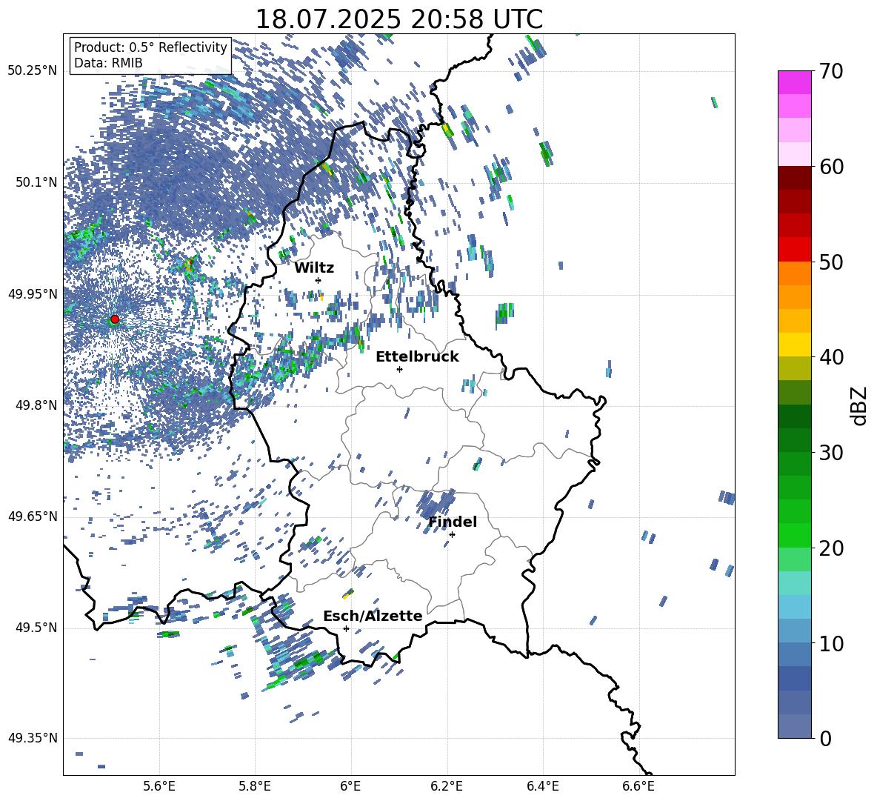Click the bright red colorbar segment just above 50

pos(794,250)
